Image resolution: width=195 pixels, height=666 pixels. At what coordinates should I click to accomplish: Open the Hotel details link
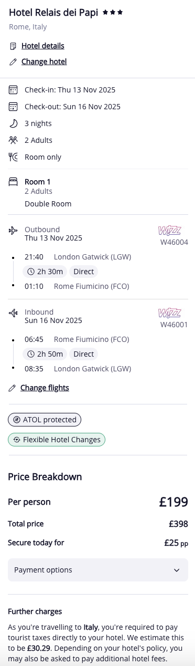[43, 46]
